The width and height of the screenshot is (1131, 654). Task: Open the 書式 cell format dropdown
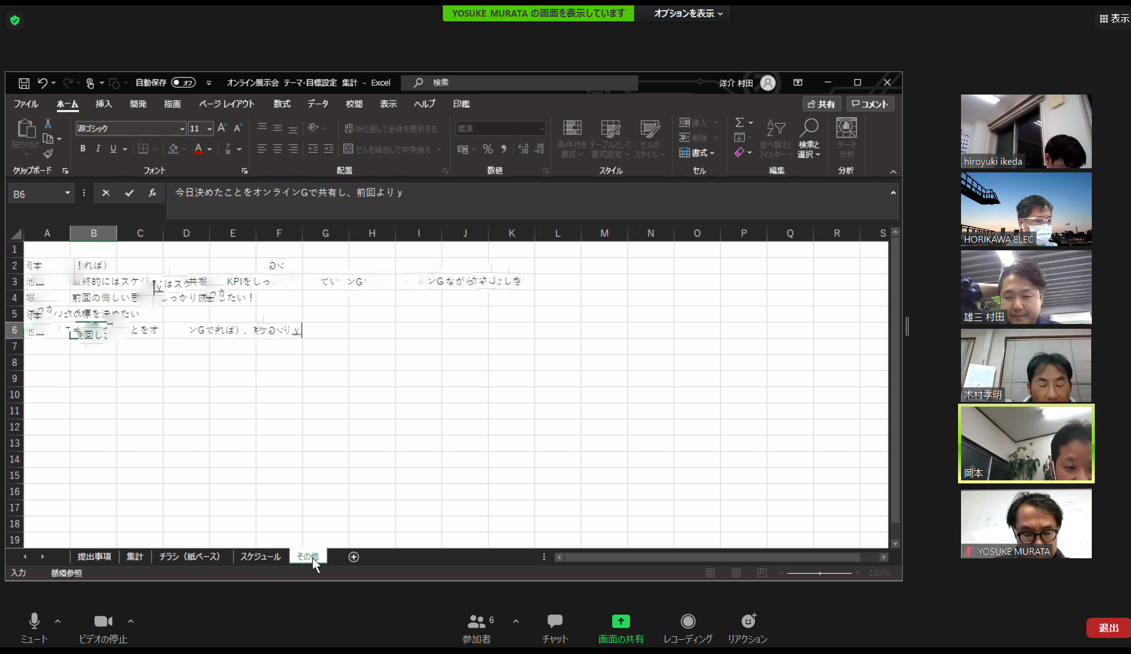(x=697, y=153)
